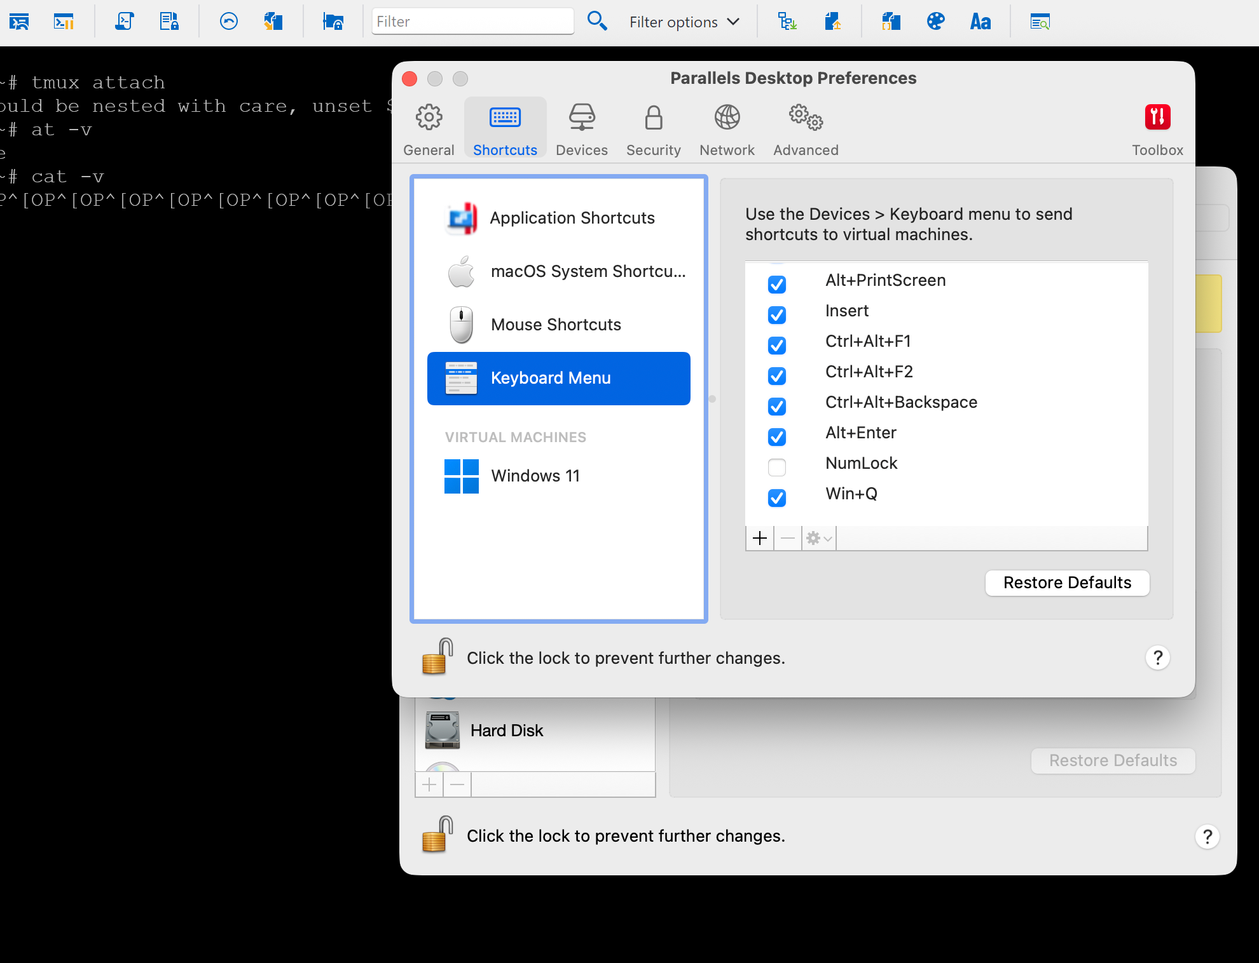Click minus under the Hard Disk list
Image resolution: width=1259 pixels, height=963 pixels.
coord(457,785)
